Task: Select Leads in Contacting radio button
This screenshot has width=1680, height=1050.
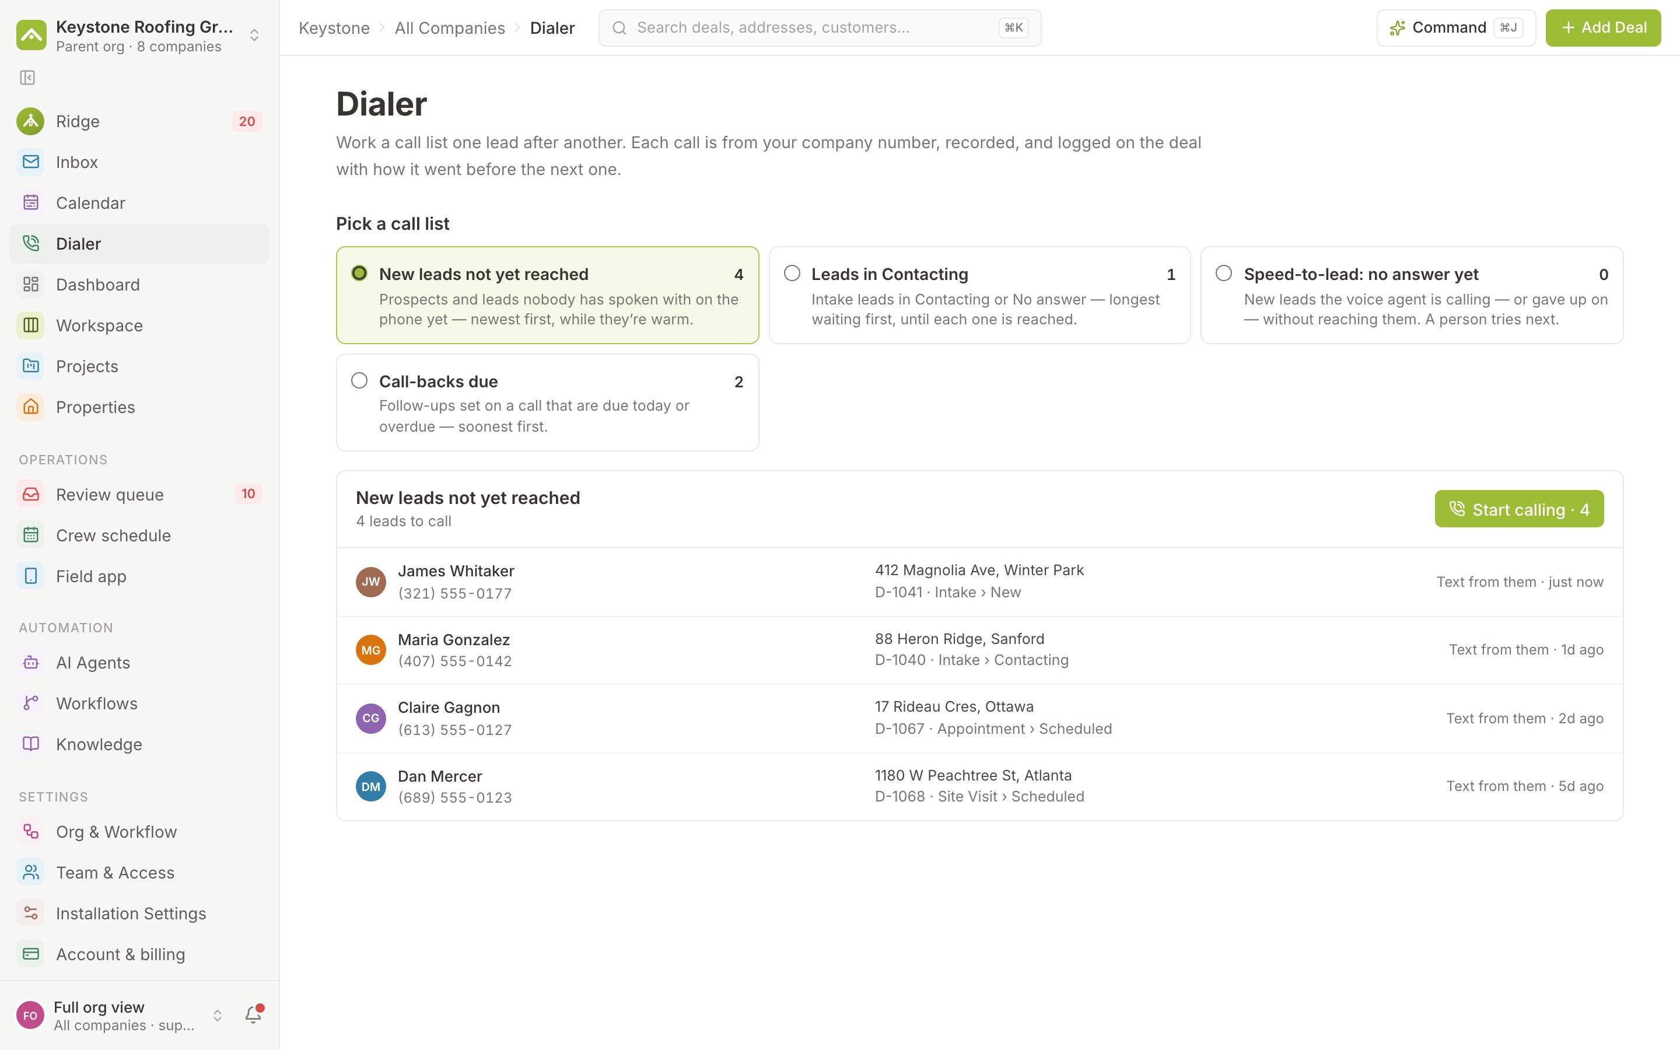Action: [x=792, y=273]
